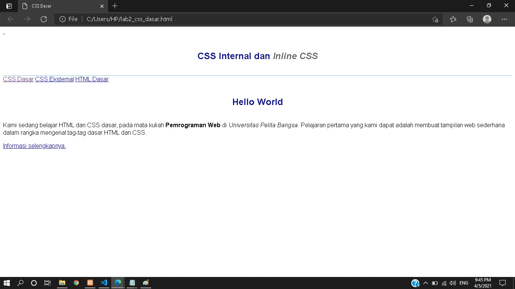
Task: Open the Favorites list
Action: click(x=453, y=19)
